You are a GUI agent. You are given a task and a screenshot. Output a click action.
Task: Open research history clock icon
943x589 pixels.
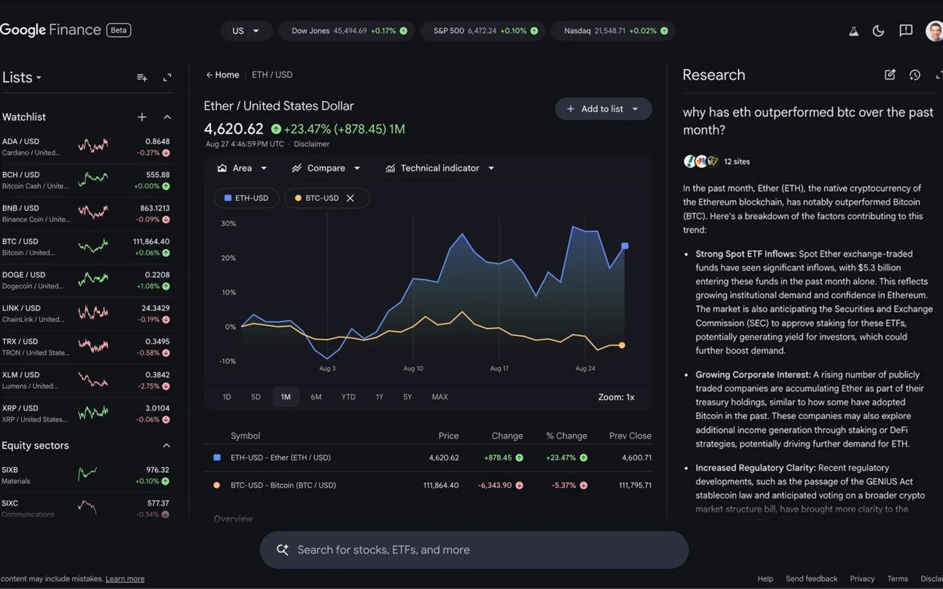(x=915, y=75)
